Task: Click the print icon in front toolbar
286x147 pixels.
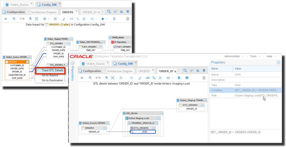Action: pyautogui.click(x=187, y=78)
